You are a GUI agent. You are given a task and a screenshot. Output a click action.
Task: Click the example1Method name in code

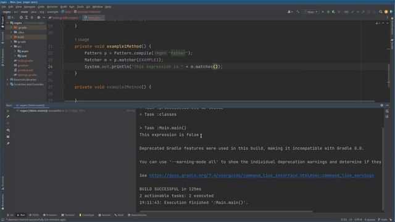[123, 46]
